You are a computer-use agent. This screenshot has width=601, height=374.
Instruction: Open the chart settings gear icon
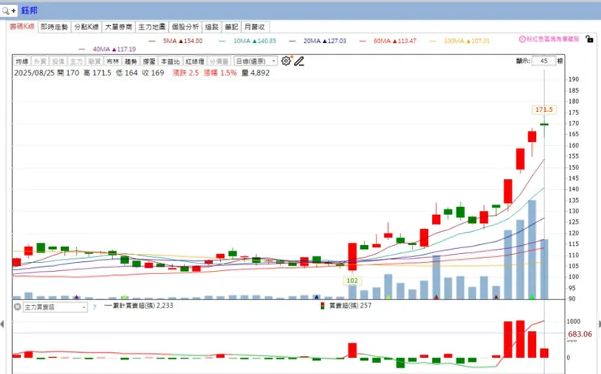[286, 61]
